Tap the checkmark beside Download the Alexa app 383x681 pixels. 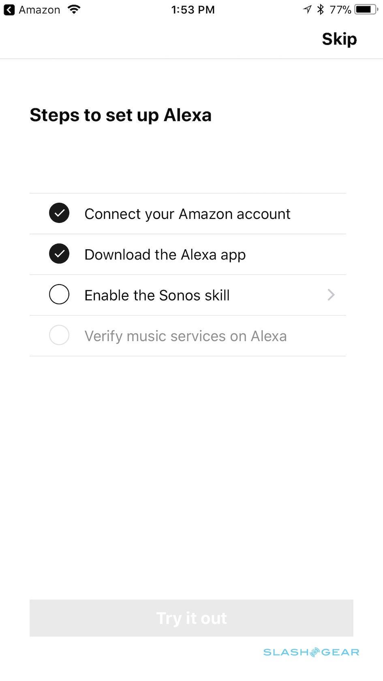coord(59,254)
